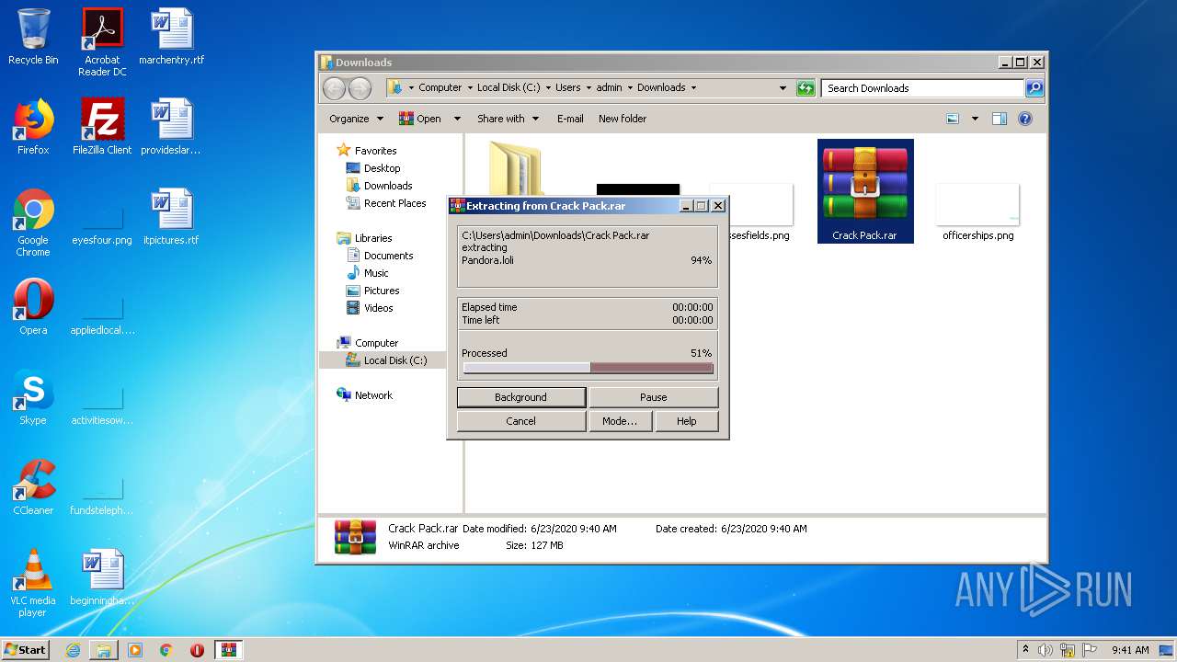
Task: Select Downloads under Favorites
Action: tap(379, 186)
